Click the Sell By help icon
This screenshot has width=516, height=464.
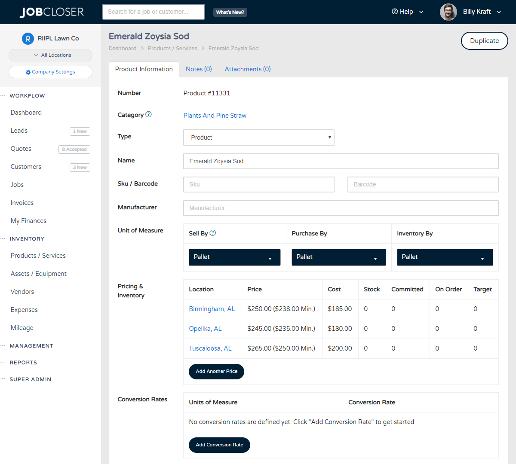pos(212,233)
